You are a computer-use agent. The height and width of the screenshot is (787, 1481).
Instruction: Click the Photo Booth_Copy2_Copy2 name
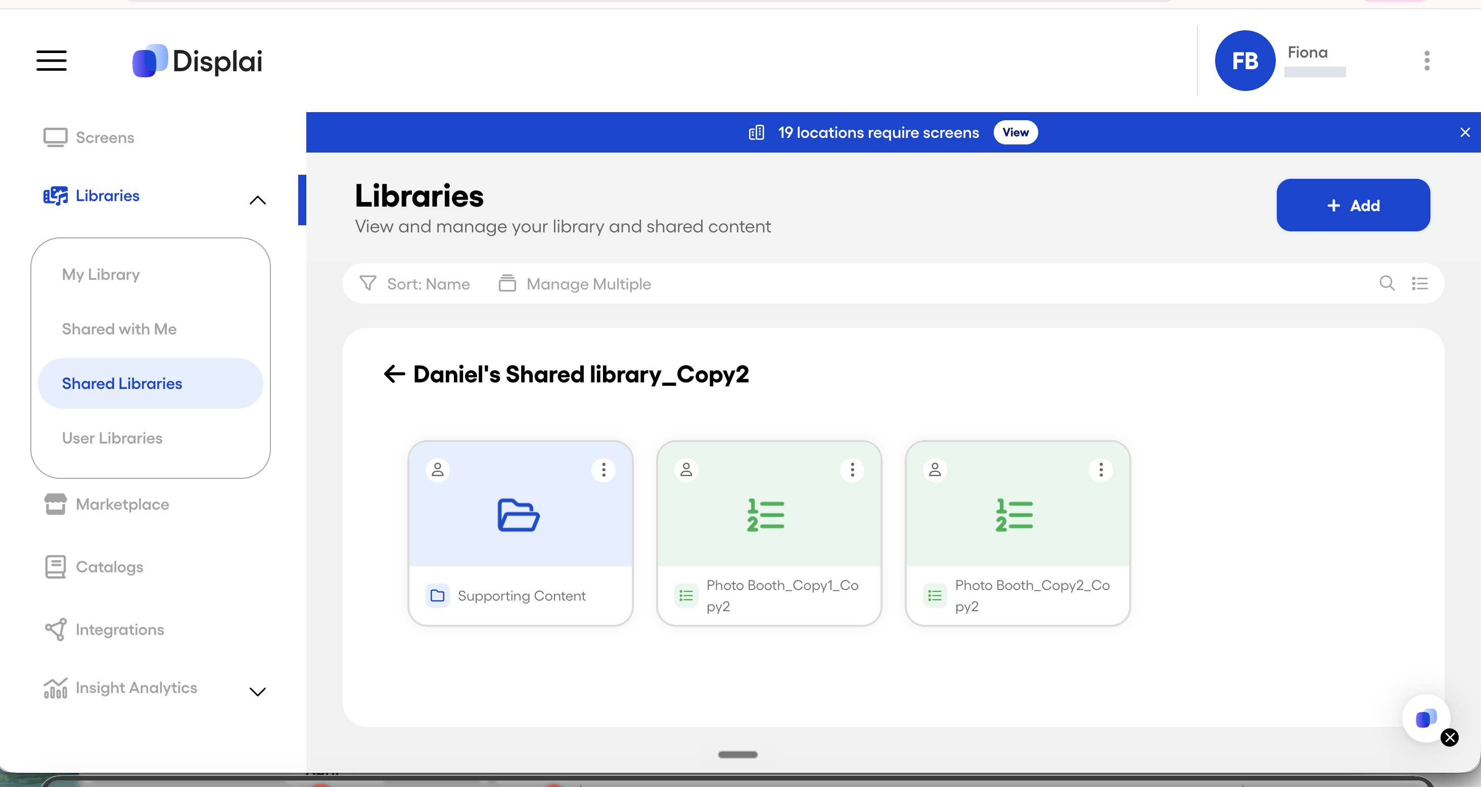pyautogui.click(x=1032, y=596)
